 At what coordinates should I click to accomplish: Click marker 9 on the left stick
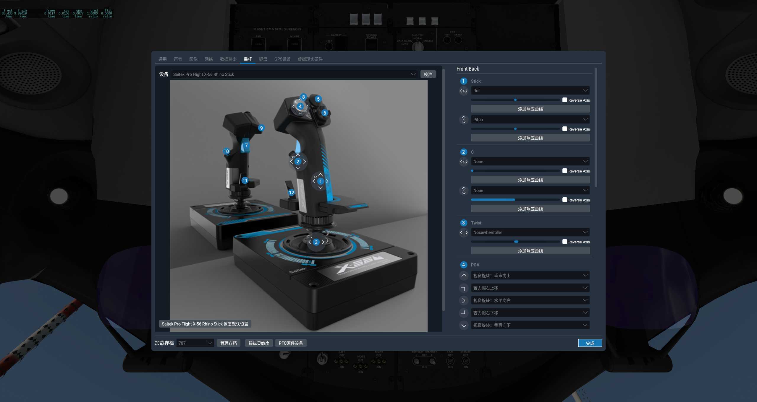[261, 128]
